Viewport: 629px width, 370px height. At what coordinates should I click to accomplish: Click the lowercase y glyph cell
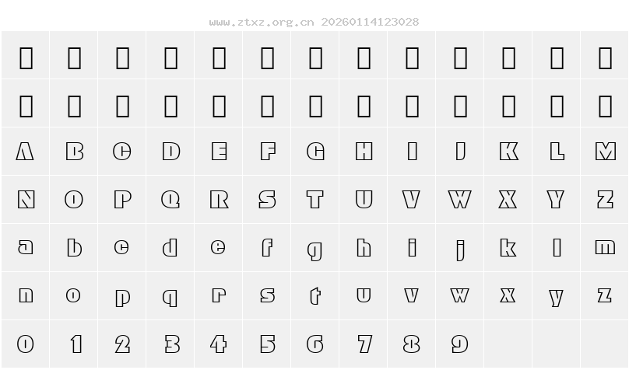tap(557, 297)
